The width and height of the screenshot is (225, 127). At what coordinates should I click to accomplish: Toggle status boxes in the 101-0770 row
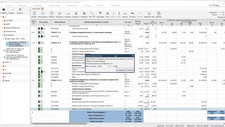coord(40,68)
